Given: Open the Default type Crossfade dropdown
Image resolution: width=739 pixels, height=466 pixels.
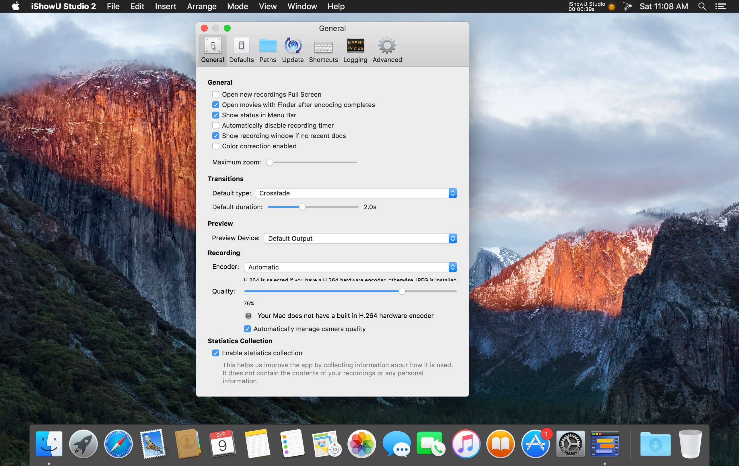Looking at the screenshot, I should (x=356, y=193).
